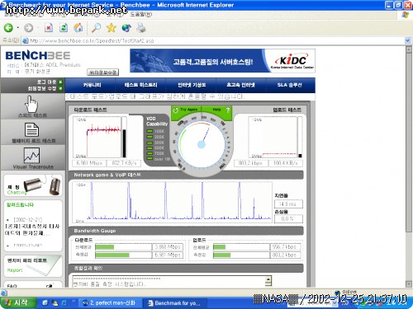The height and width of the screenshot is (309, 413).
Task: Open the address bar dropdown arrow
Action: [x=407, y=40]
